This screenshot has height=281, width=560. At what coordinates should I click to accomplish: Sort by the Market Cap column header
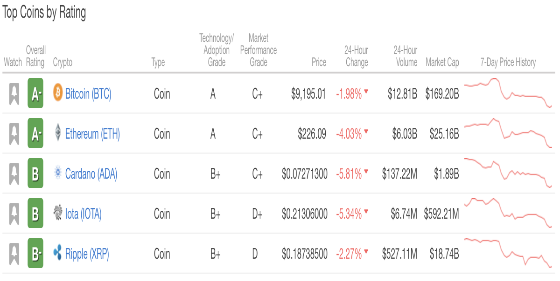[x=442, y=62]
